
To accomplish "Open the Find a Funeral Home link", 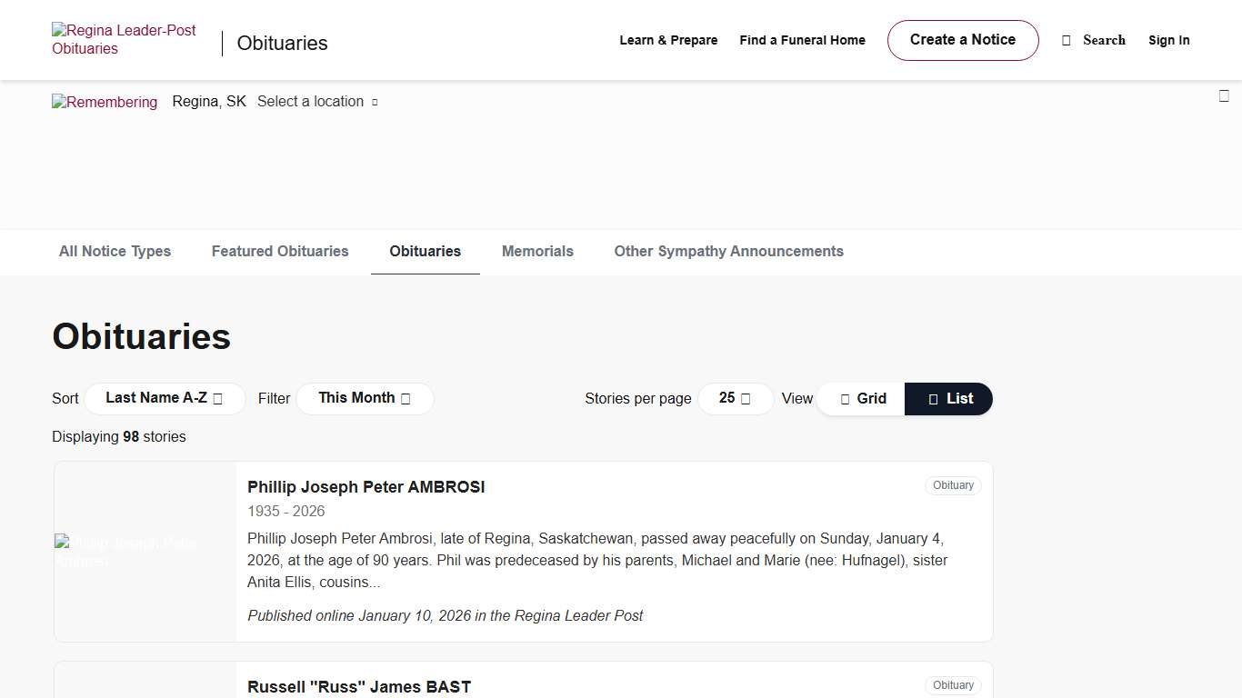I will pos(802,40).
